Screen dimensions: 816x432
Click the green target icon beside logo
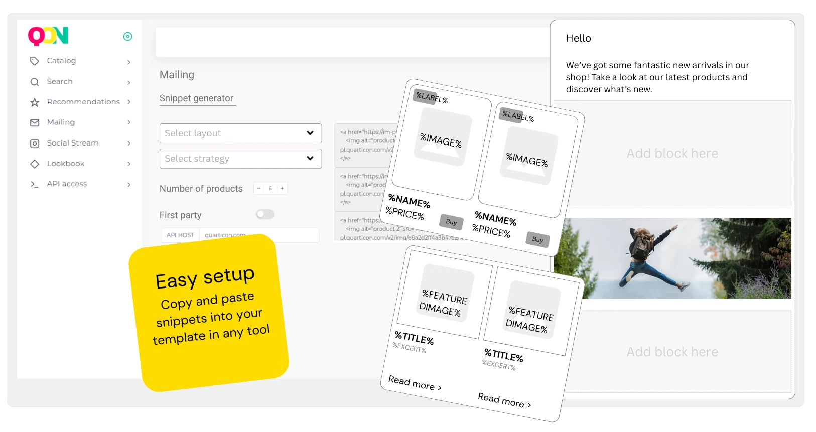pyautogui.click(x=127, y=36)
